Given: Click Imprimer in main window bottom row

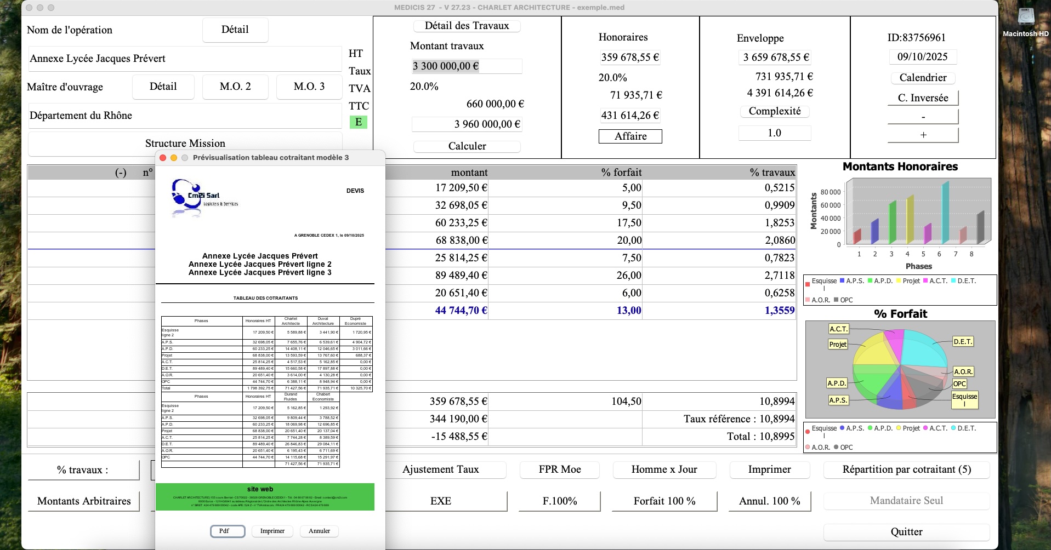Looking at the screenshot, I should (x=770, y=469).
